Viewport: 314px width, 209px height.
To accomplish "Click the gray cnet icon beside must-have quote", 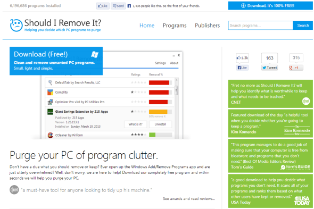I will [x=14, y=190].
